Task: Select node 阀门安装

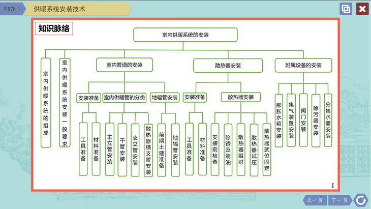Action: click(x=303, y=120)
